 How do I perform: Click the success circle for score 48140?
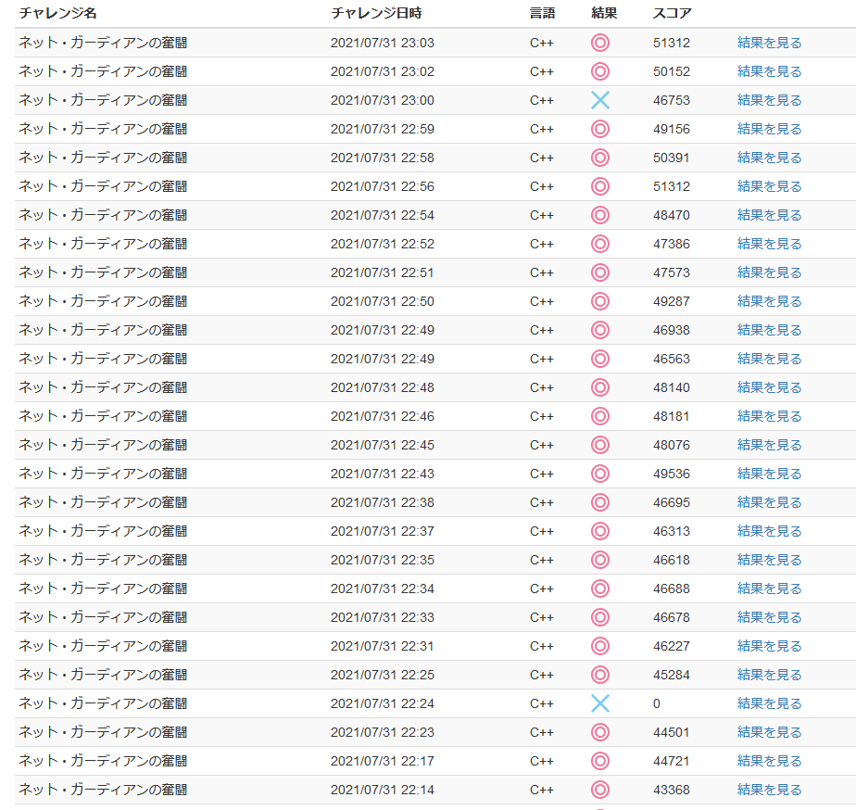(x=600, y=387)
